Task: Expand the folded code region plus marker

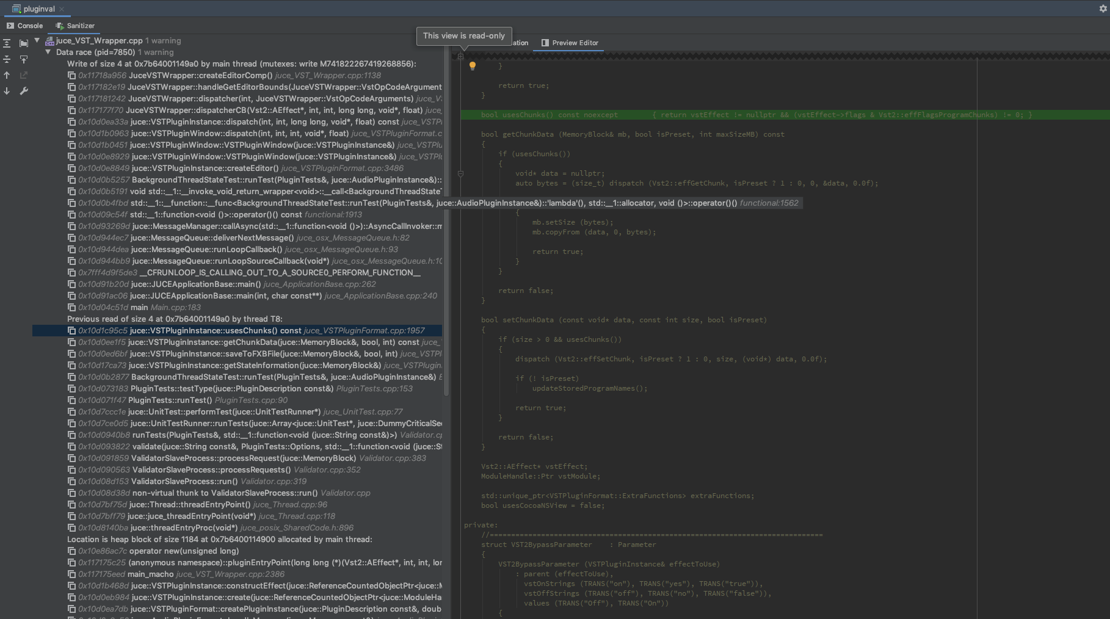Action: 460,56
